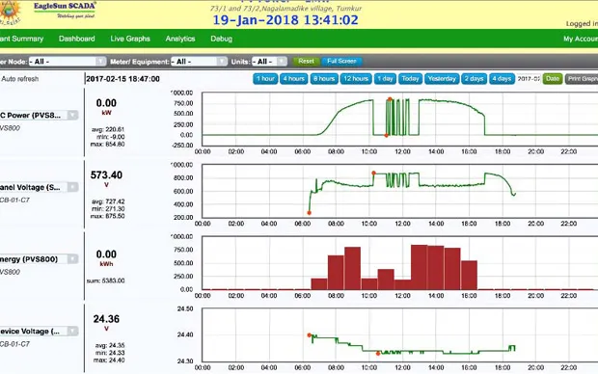Expand Panel Voltage parameter dropdown arrow

[x=72, y=187]
